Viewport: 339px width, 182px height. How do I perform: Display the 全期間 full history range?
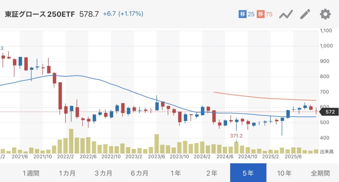click(x=320, y=173)
